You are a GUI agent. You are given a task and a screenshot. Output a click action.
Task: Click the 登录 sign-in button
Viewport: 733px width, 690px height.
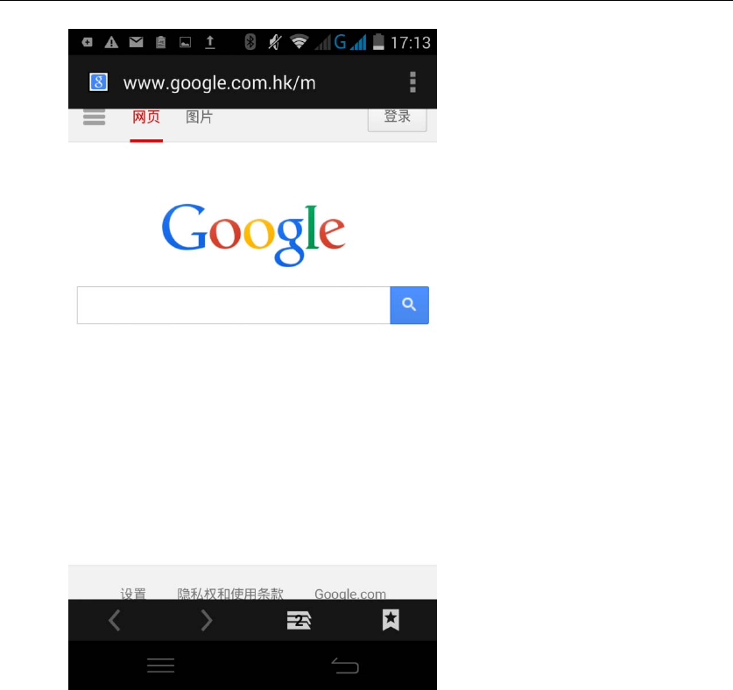point(397,120)
